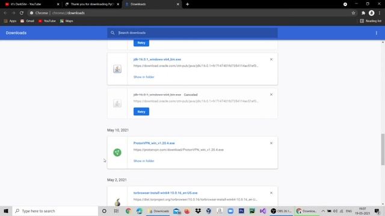Image resolution: width=385 pixels, height=216 pixels.
Task: Click ENG language indicator
Action: point(349,211)
